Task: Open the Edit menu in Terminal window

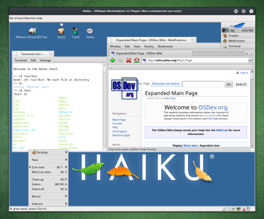Action: 34,60
